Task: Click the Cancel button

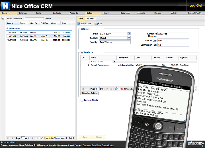Action: pos(99,137)
